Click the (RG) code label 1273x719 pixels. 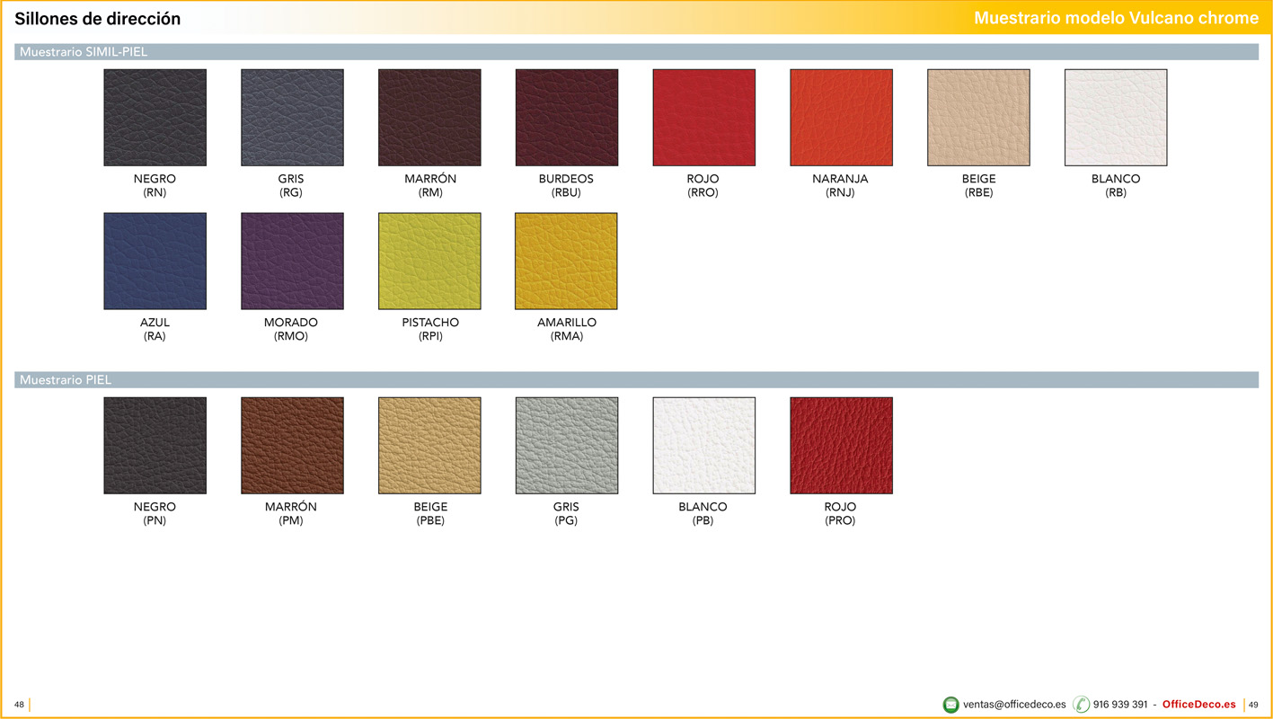coord(291,192)
